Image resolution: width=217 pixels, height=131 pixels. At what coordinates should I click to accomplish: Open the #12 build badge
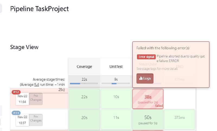[17, 92]
